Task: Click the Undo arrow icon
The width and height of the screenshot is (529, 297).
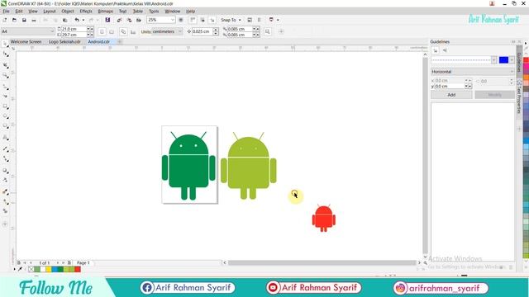Action: [77, 20]
